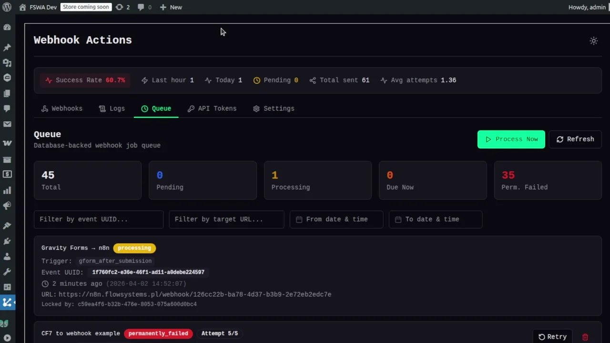The height and width of the screenshot is (343, 610).
Task: Click the Locked by c59ea4f6 text
Action: pyautogui.click(x=119, y=304)
